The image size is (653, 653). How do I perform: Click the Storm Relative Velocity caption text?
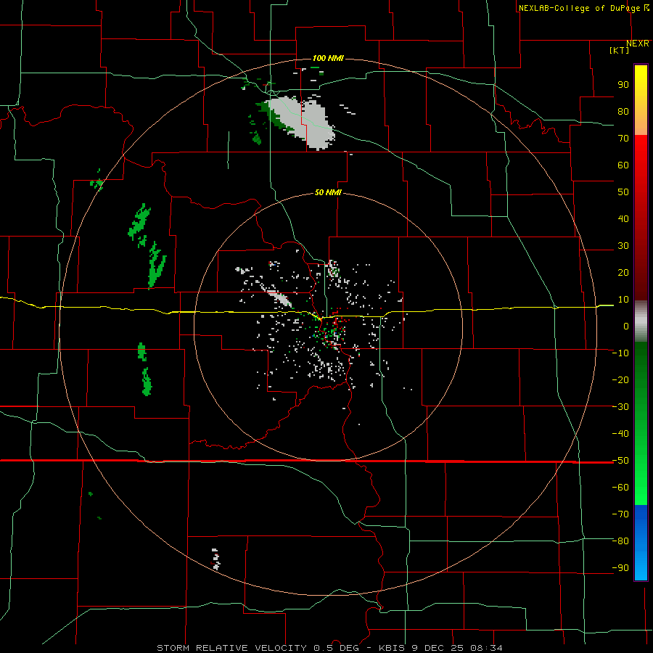[x=329, y=648]
